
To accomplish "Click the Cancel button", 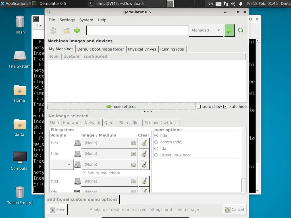I will click(x=234, y=209).
